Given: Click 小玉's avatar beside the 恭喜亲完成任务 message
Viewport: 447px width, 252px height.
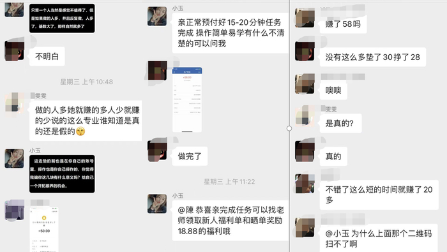Looking at the screenshot, I should (x=157, y=204).
